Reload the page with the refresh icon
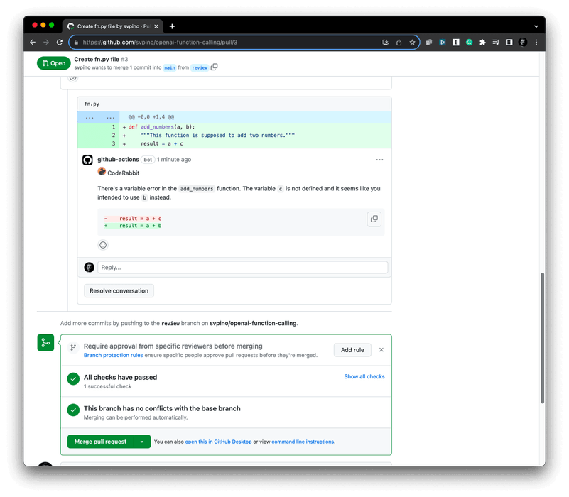Screen dimensions: 569x497 [60, 43]
